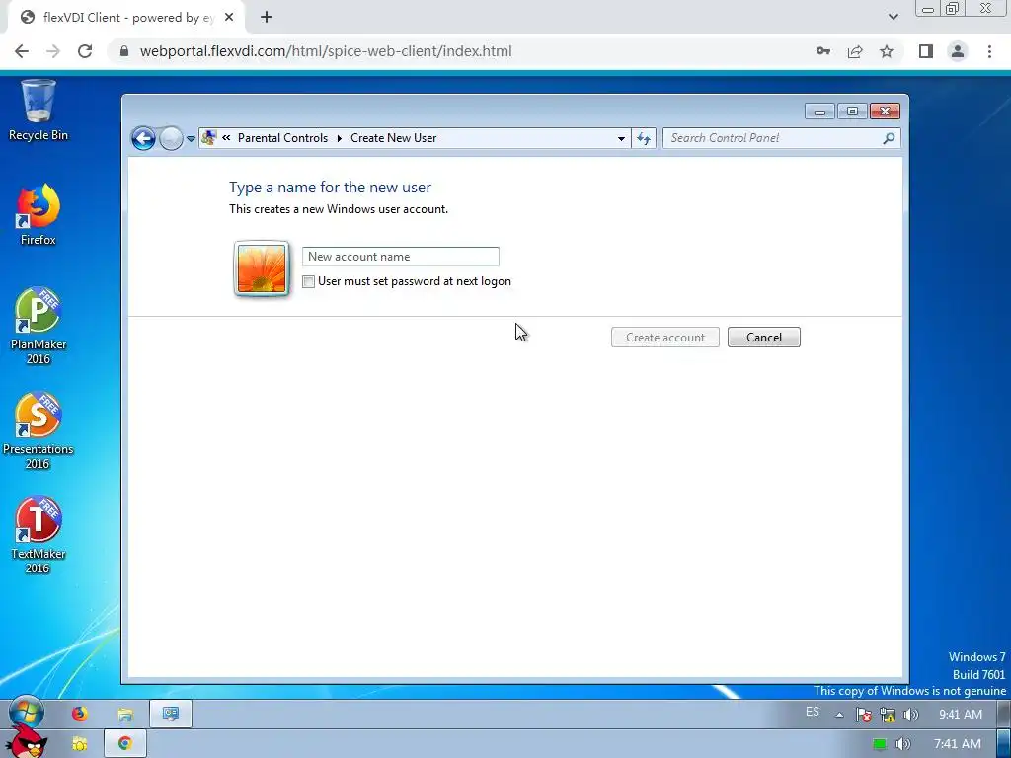Open Windows Explorer from the taskbar
This screenshot has height=758, width=1011.
[125, 714]
